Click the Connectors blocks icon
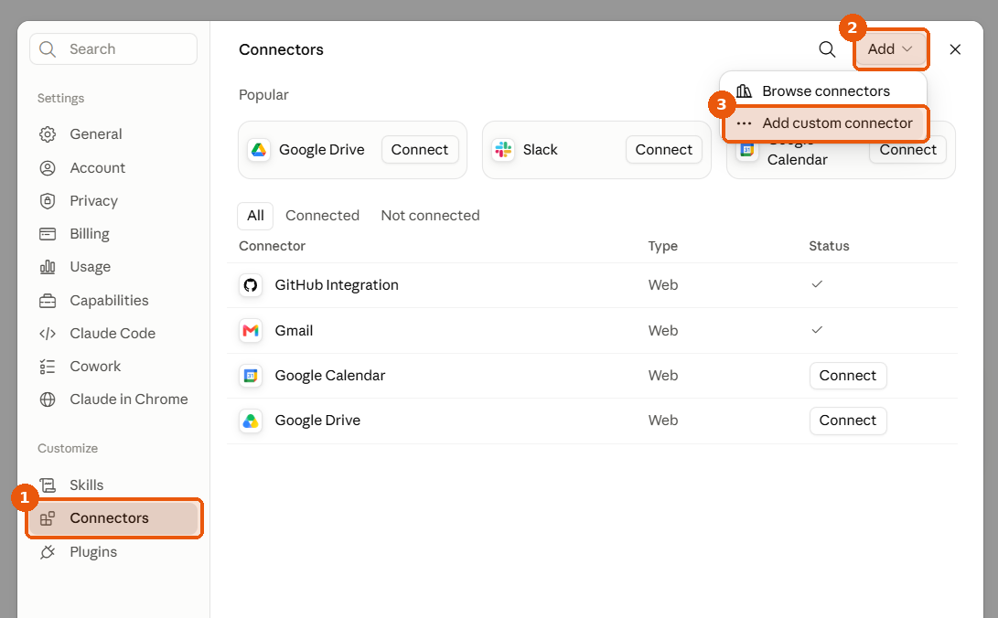The height and width of the screenshot is (618, 998). click(48, 519)
